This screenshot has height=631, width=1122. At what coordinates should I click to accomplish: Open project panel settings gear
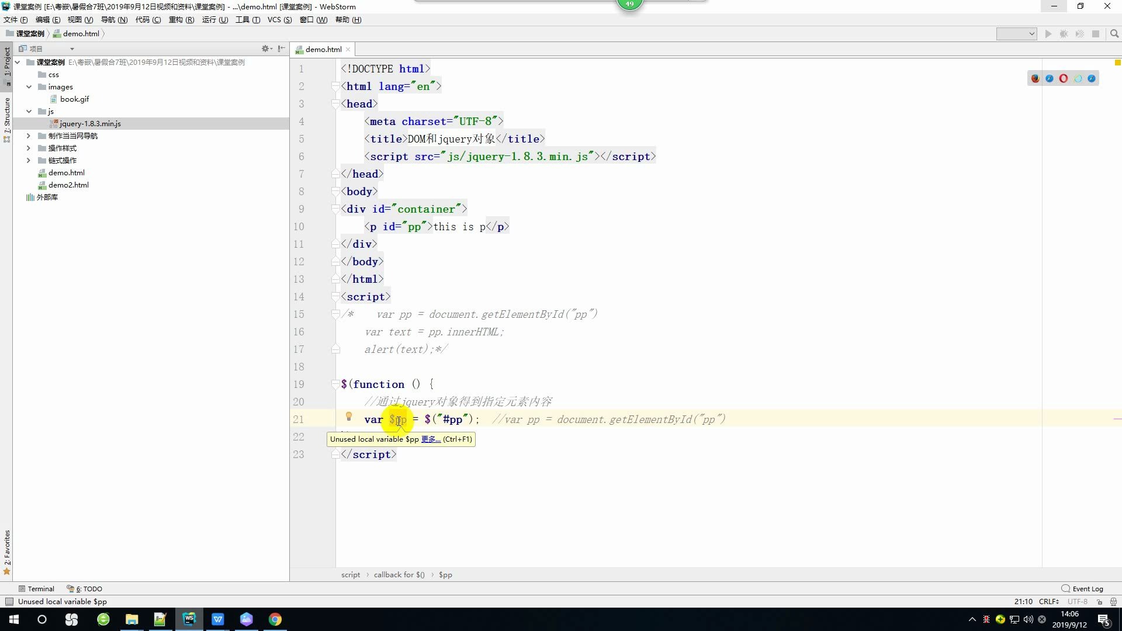point(266,48)
